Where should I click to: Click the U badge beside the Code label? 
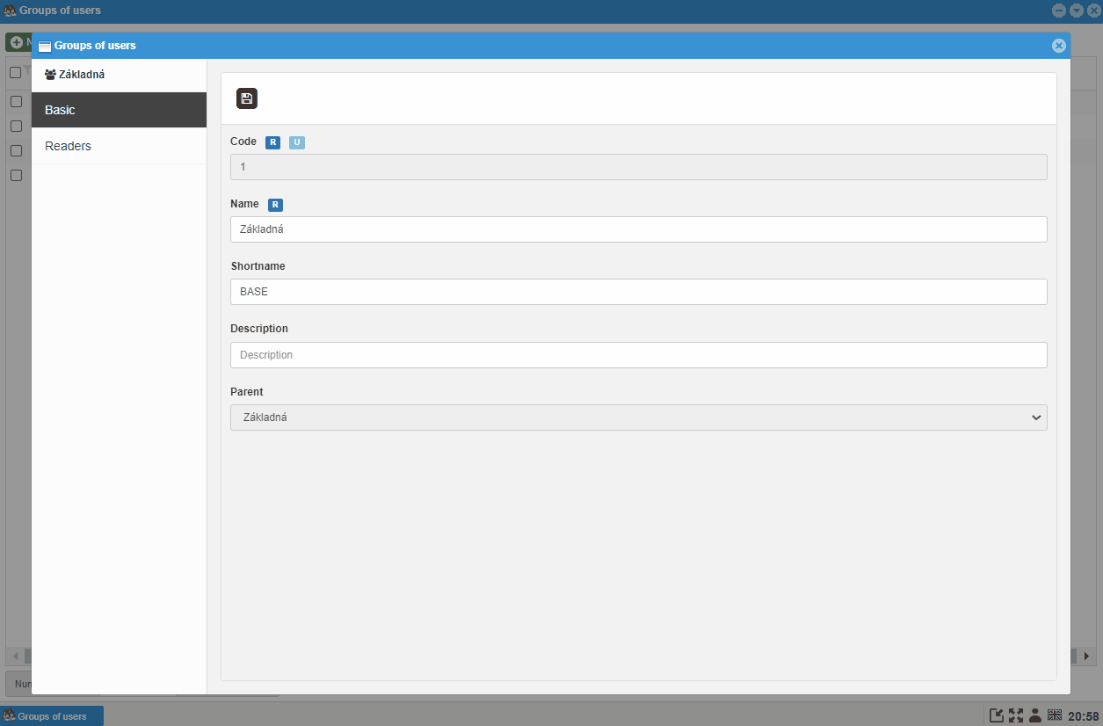(297, 142)
